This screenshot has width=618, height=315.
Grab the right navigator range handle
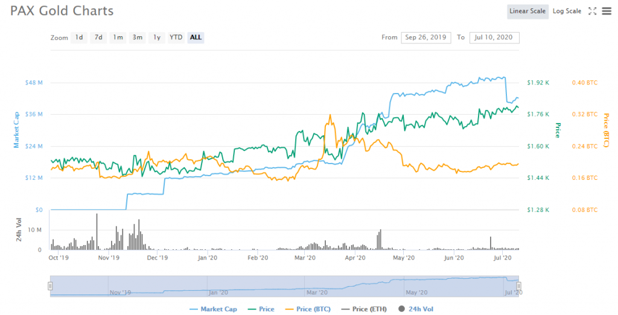(x=518, y=286)
